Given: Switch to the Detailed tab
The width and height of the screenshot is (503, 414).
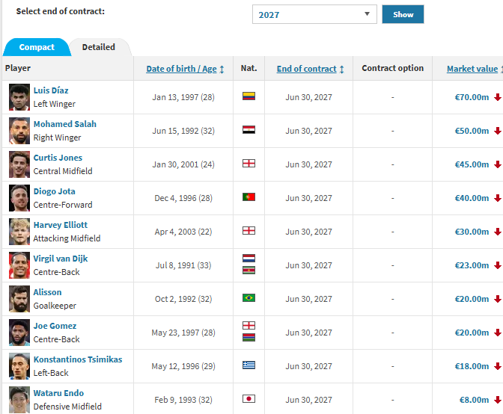Looking at the screenshot, I should click(99, 47).
